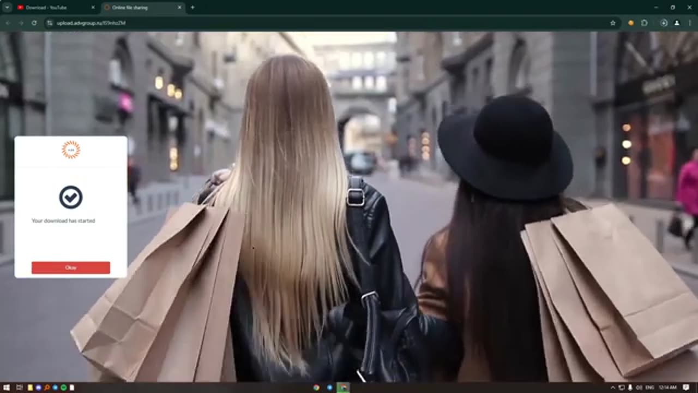Screen dimensions: 698x393
Task: Open the Chrome profile avatar
Action: (677, 23)
